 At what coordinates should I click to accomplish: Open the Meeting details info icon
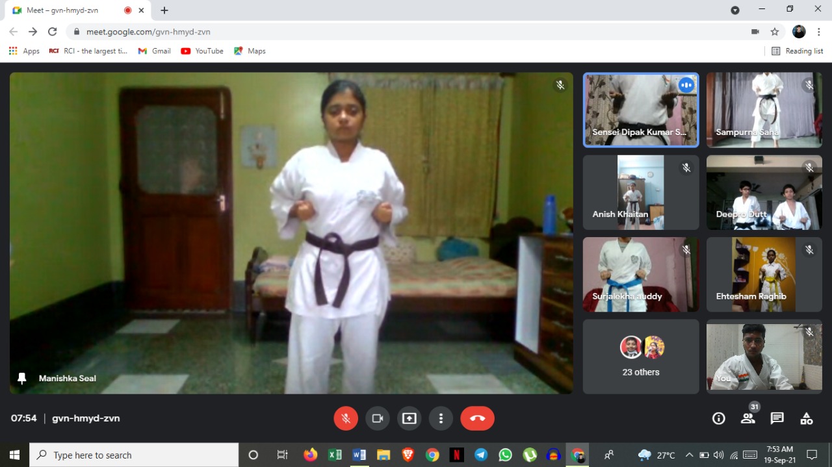point(719,418)
